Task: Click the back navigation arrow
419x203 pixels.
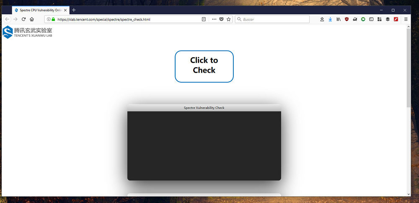Action: tap(7, 19)
